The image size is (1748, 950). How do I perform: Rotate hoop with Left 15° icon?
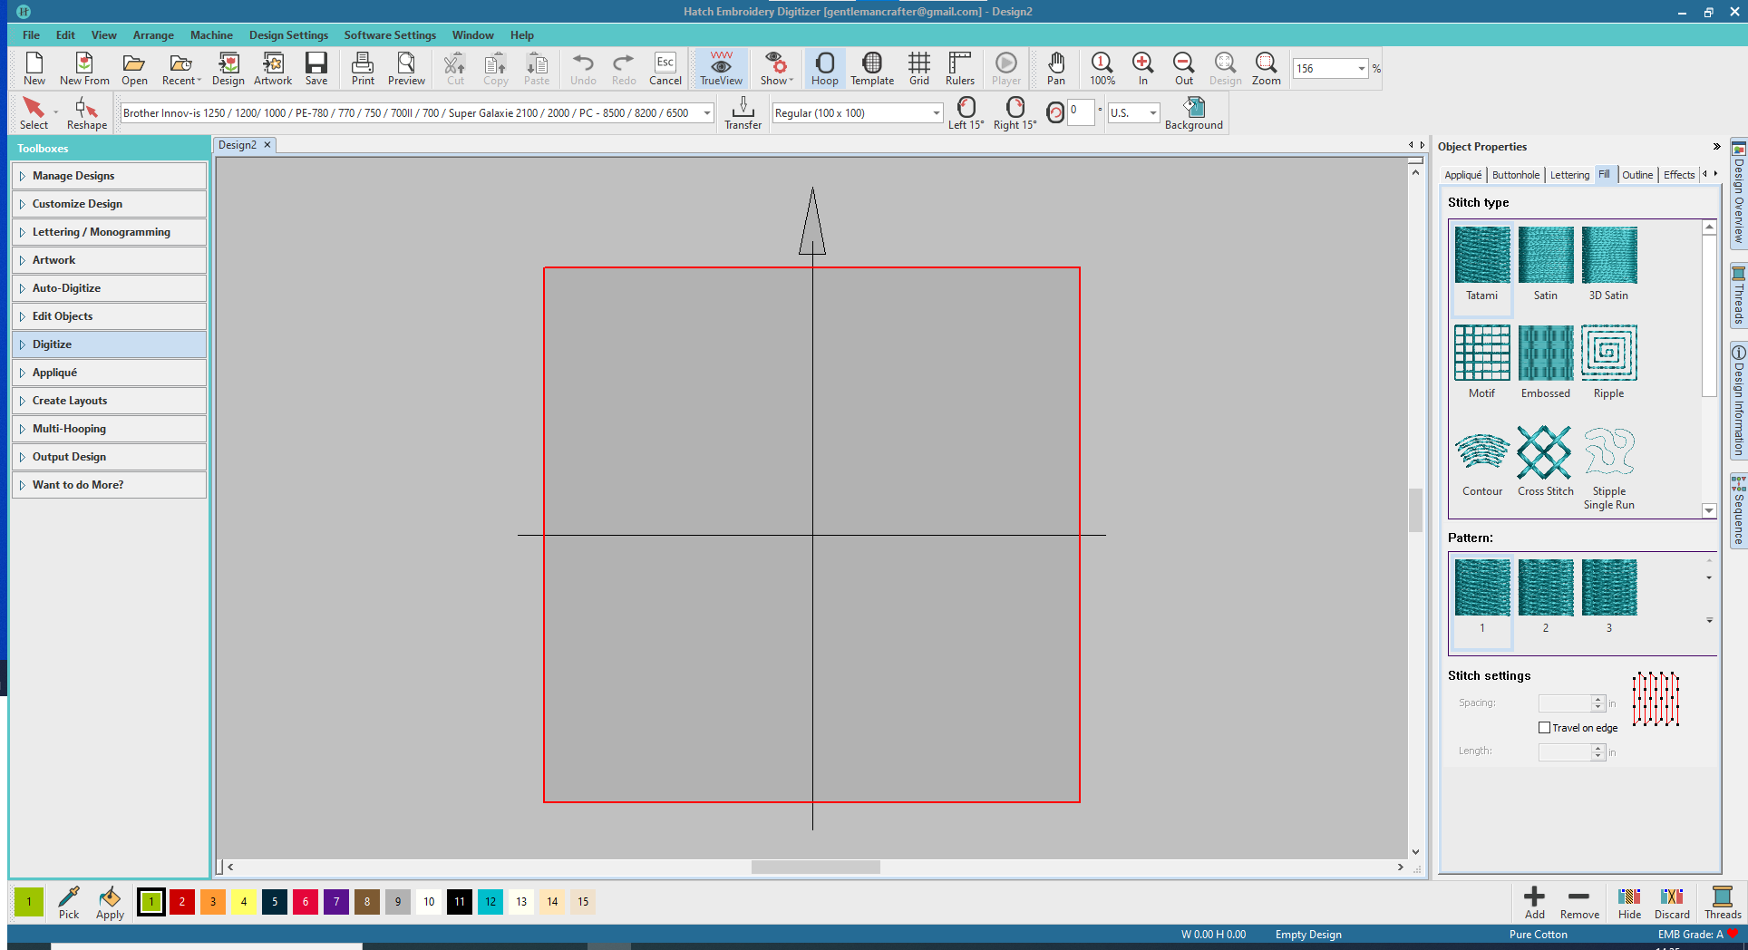tap(966, 112)
